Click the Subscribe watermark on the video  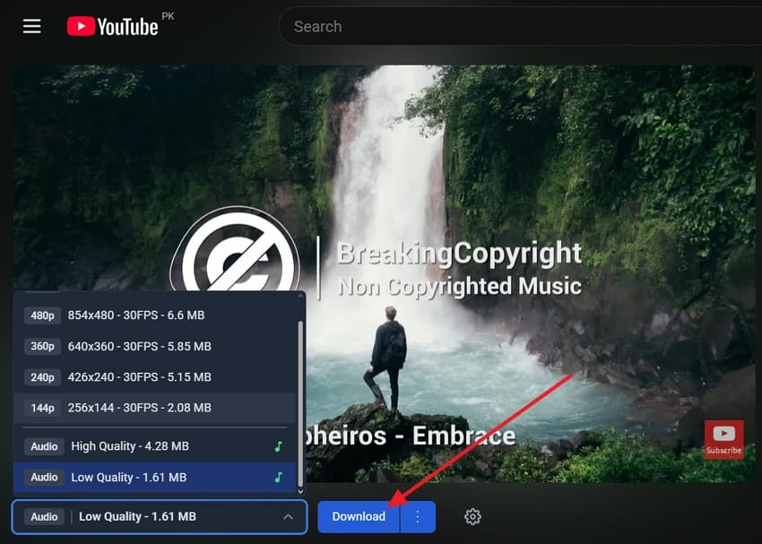click(x=723, y=438)
